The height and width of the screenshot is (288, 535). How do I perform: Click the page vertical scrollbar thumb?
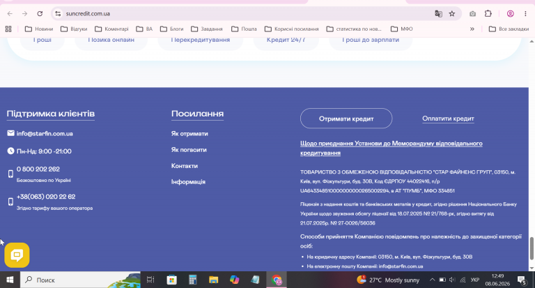(532, 248)
